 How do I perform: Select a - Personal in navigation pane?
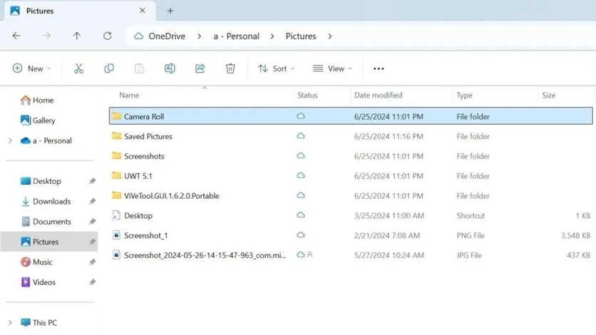46,140
